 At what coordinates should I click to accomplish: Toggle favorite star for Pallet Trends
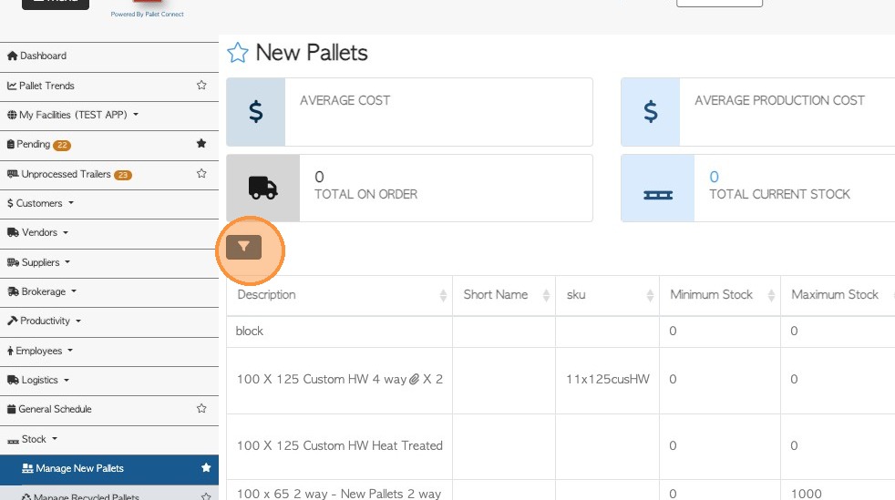[x=201, y=86]
